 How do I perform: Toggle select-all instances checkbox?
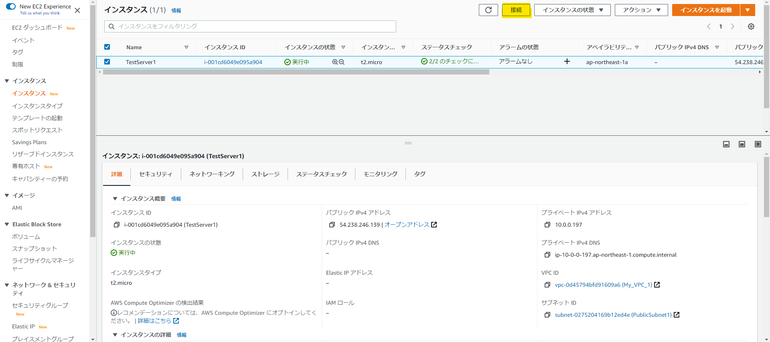click(x=107, y=47)
